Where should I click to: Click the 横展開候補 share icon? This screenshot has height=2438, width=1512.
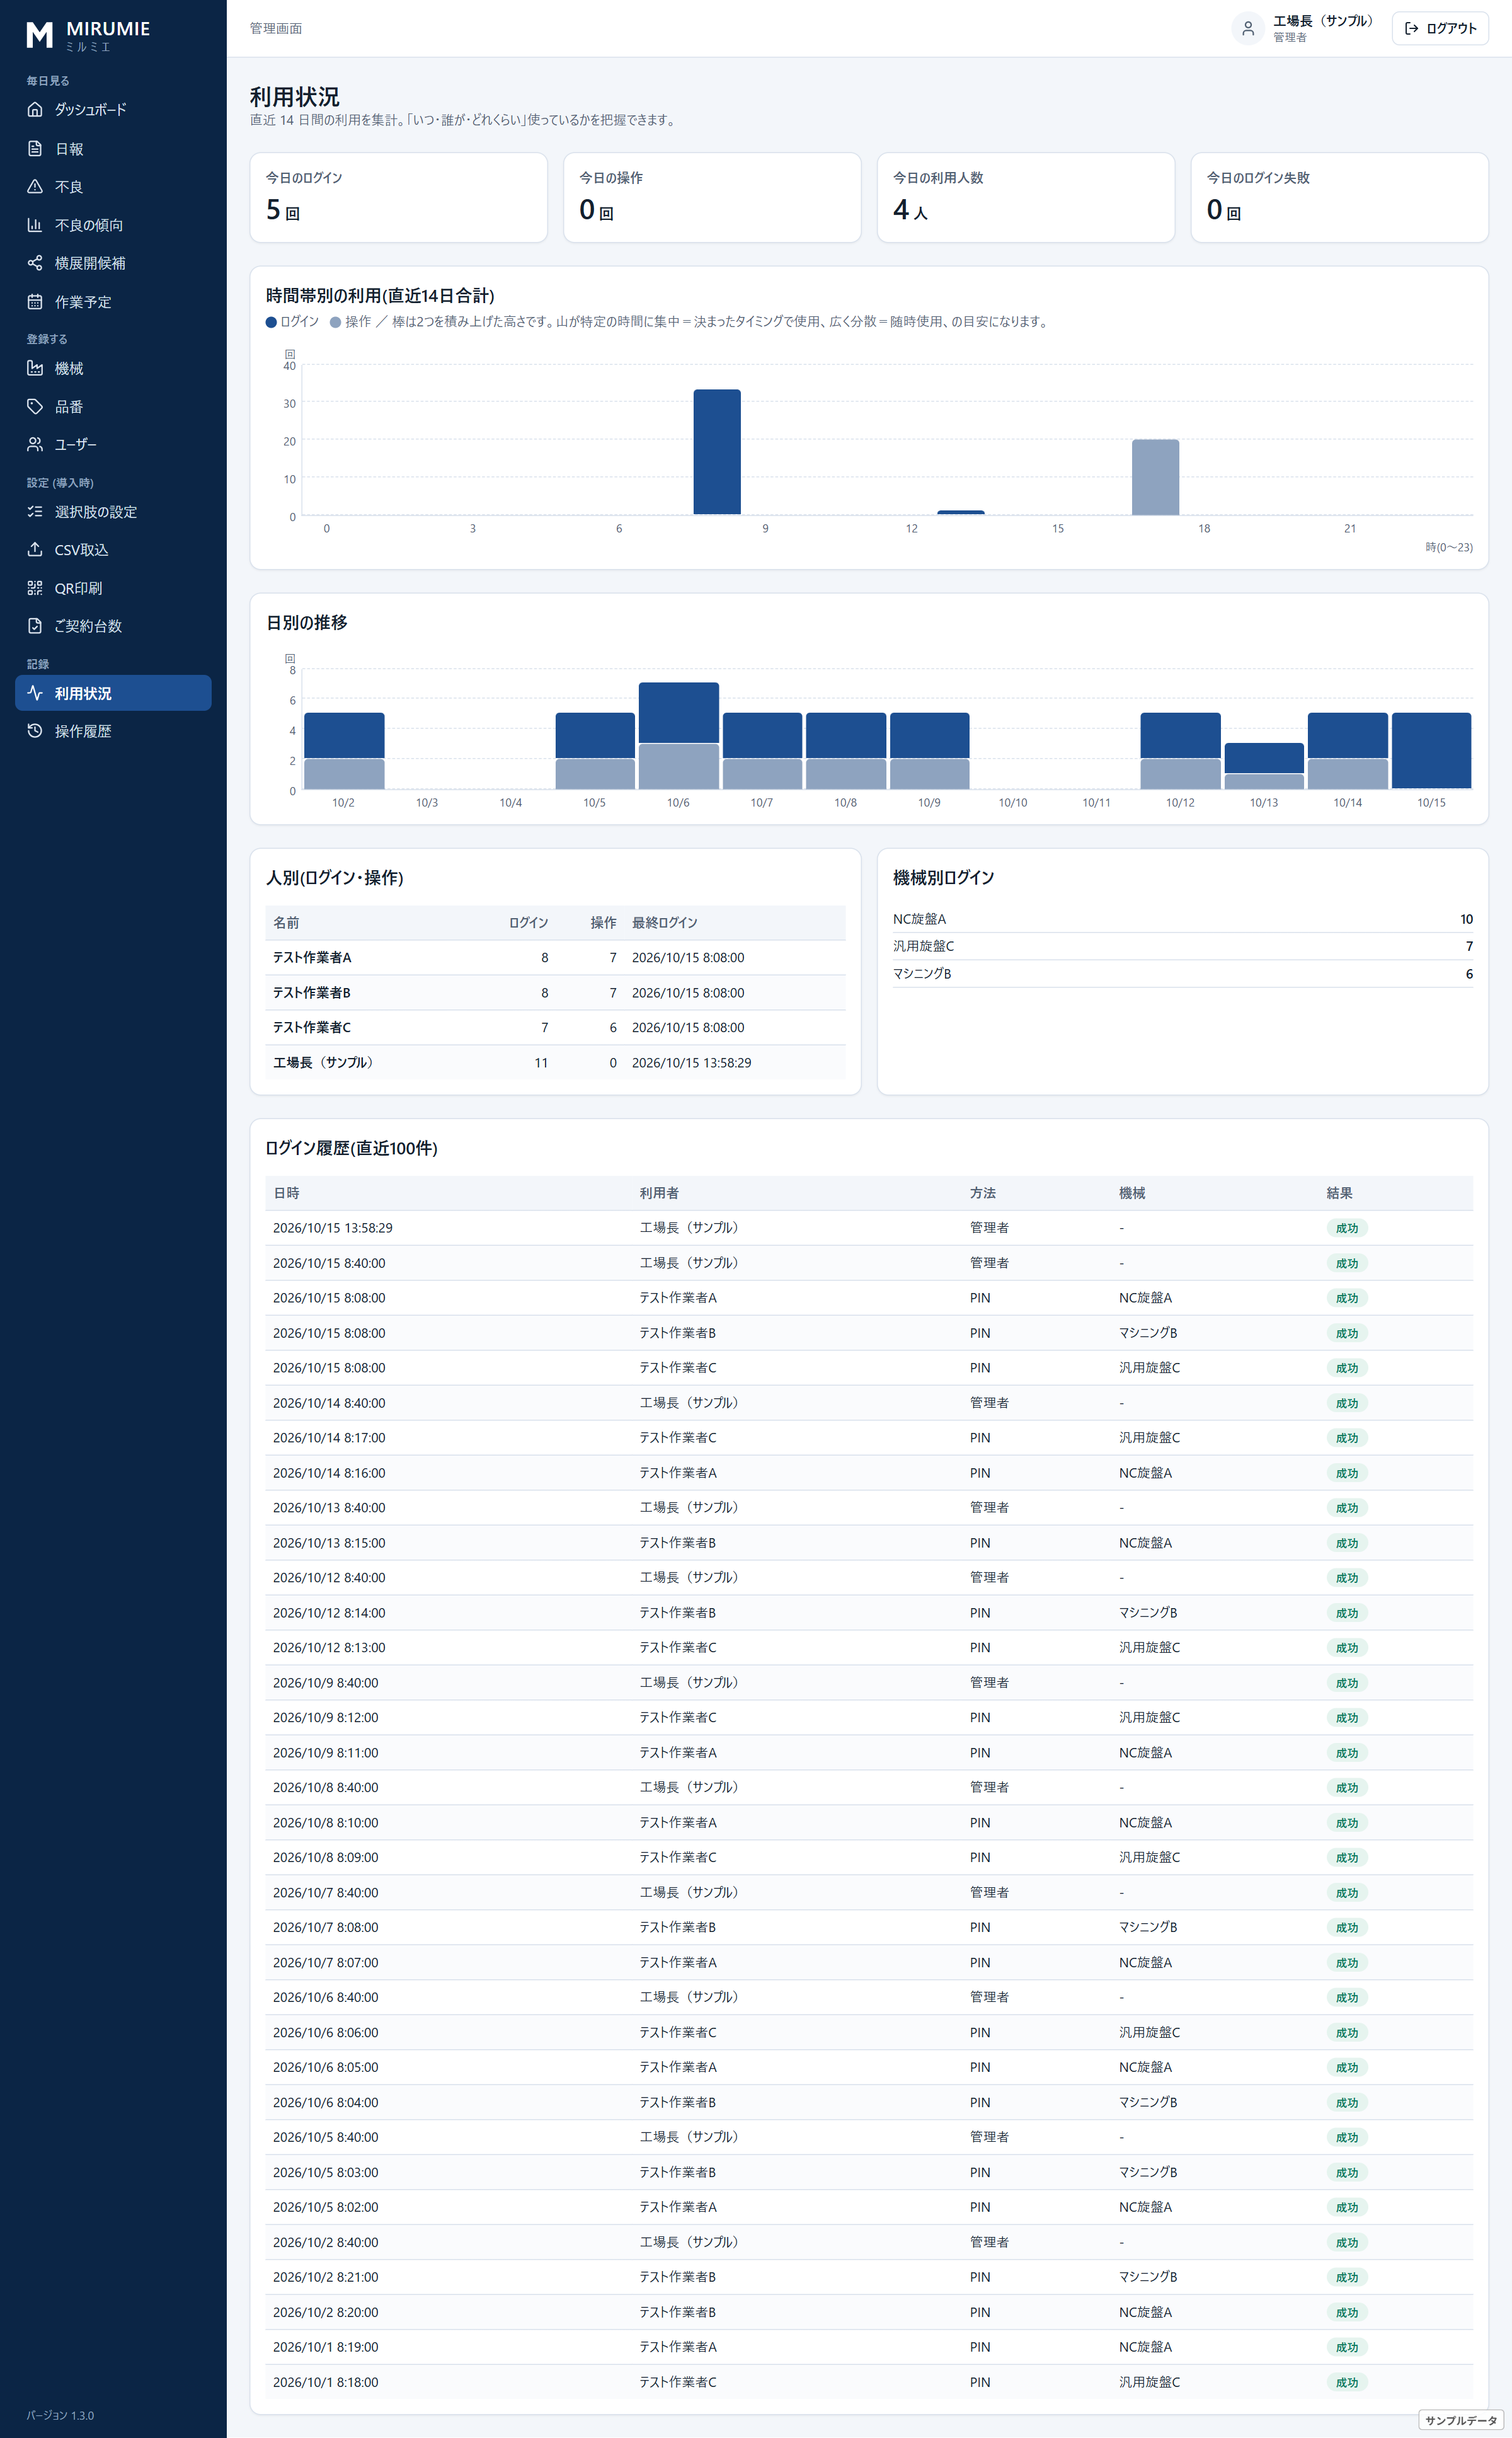[35, 263]
